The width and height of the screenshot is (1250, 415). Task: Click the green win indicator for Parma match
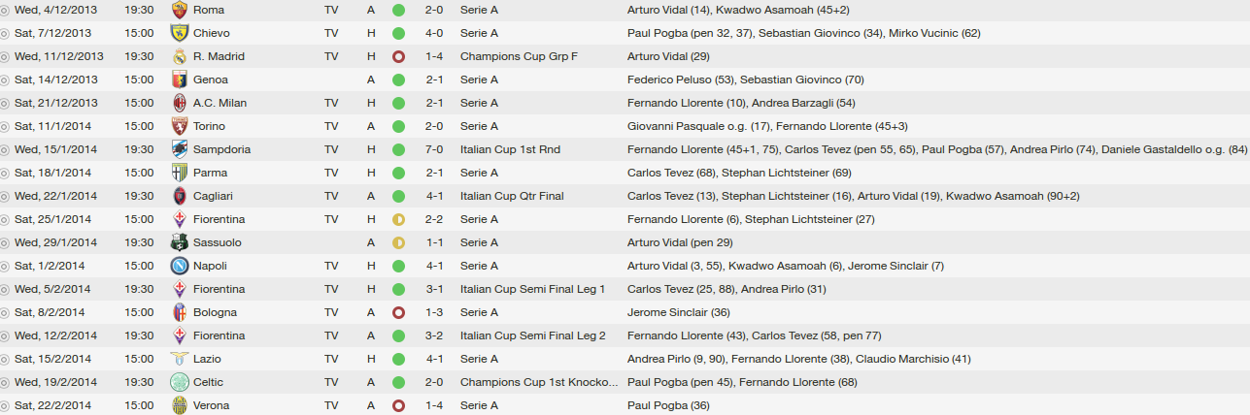[x=398, y=173]
